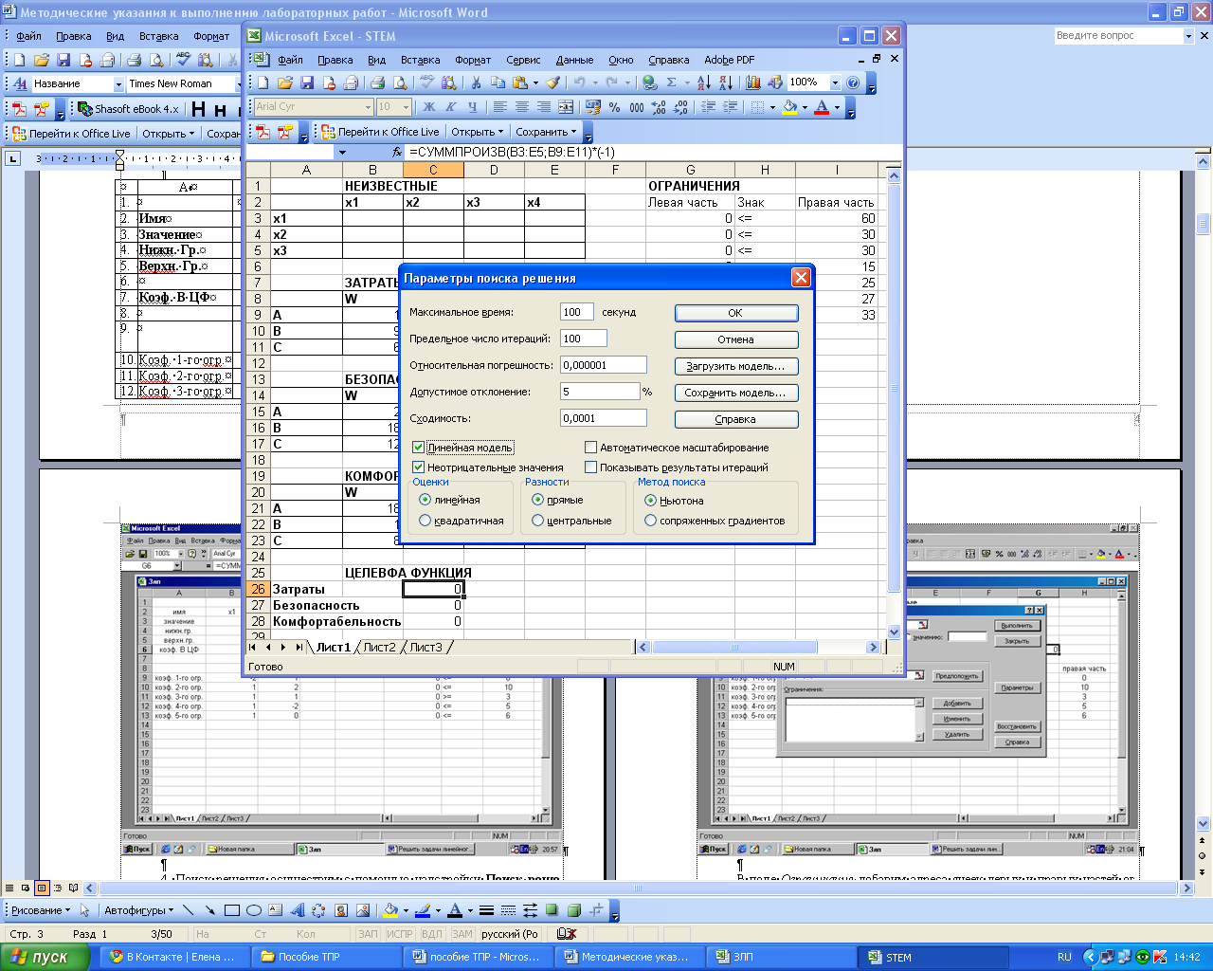
Task: Open the Excel zoom 100% dropdown
Action: [835, 82]
